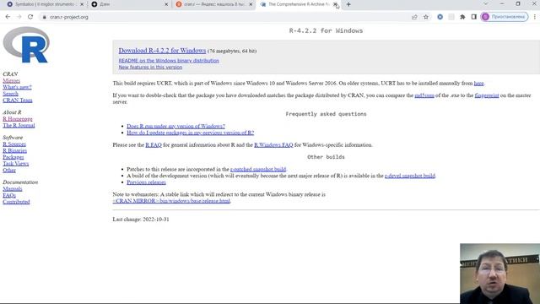540x304 pixels.
Task: Open the blue round extension icon
Action: (440, 17)
